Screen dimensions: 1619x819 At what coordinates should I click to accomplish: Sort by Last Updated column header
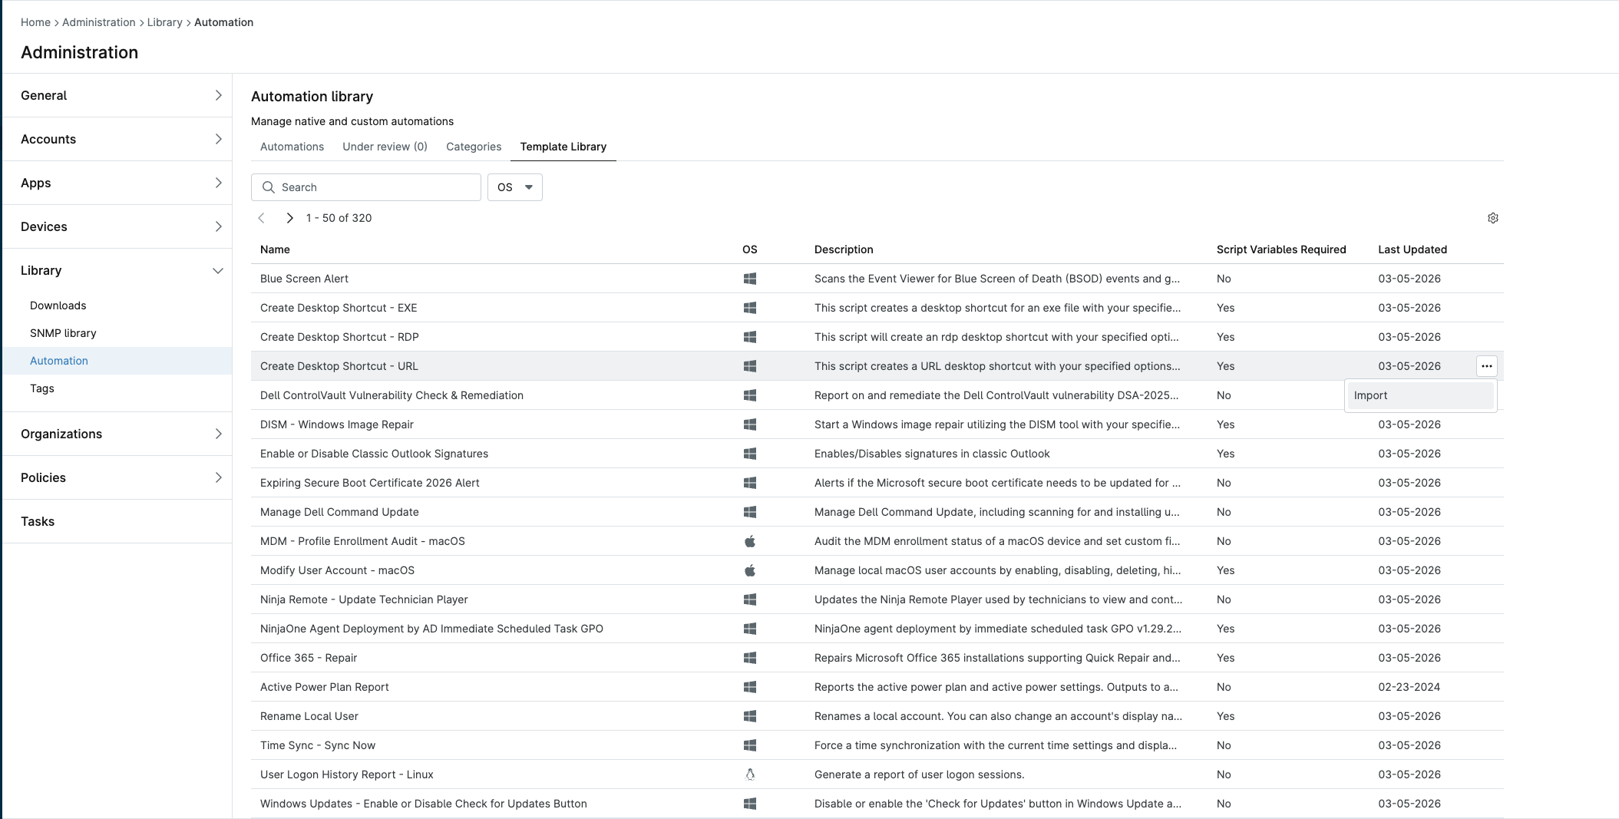click(1412, 249)
